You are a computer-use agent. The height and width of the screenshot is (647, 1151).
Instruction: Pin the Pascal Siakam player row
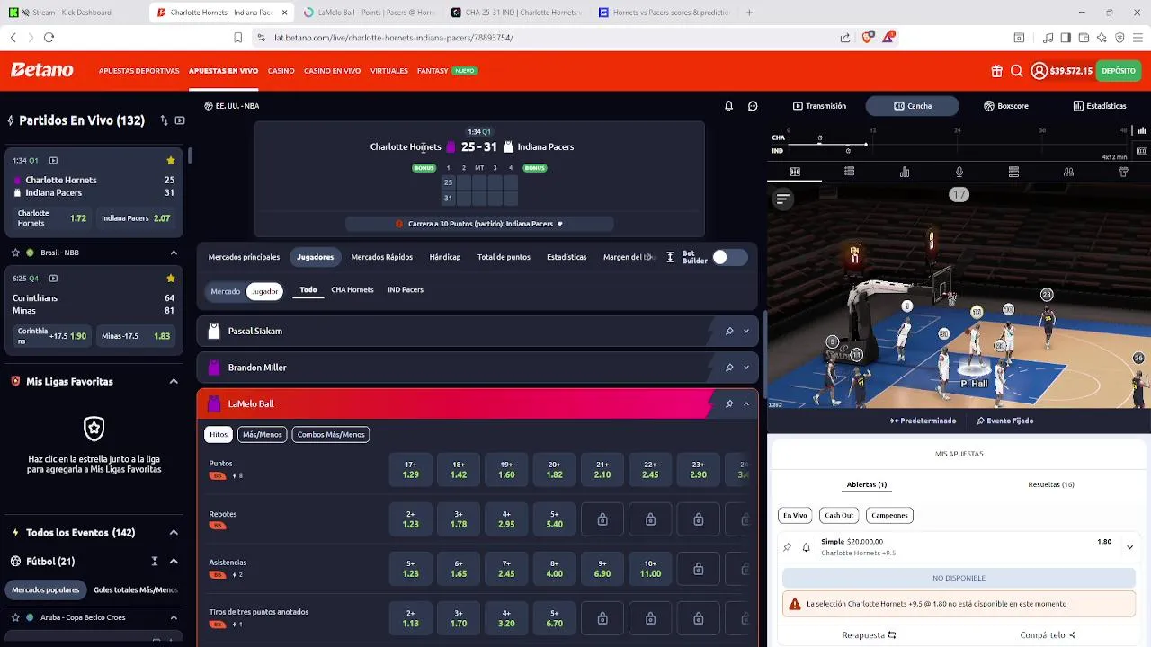pos(729,332)
